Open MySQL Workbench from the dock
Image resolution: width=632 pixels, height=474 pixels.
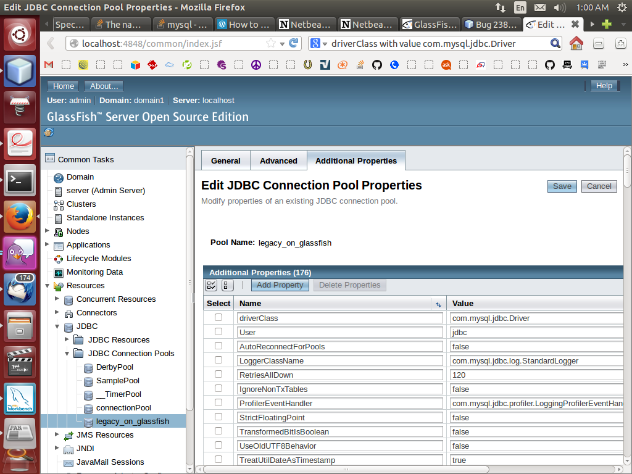(19, 399)
